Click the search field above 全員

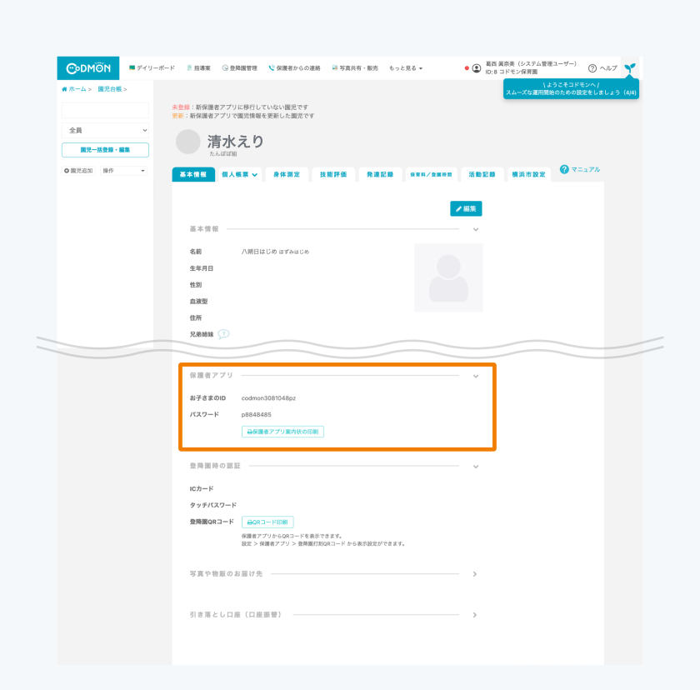point(105,111)
